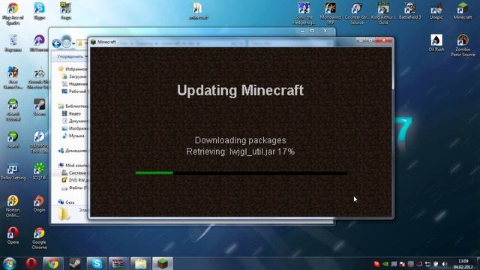Screen dimensions: 480x270
Task: Open the Steam desktop shortcut
Action: coord(39,107)
